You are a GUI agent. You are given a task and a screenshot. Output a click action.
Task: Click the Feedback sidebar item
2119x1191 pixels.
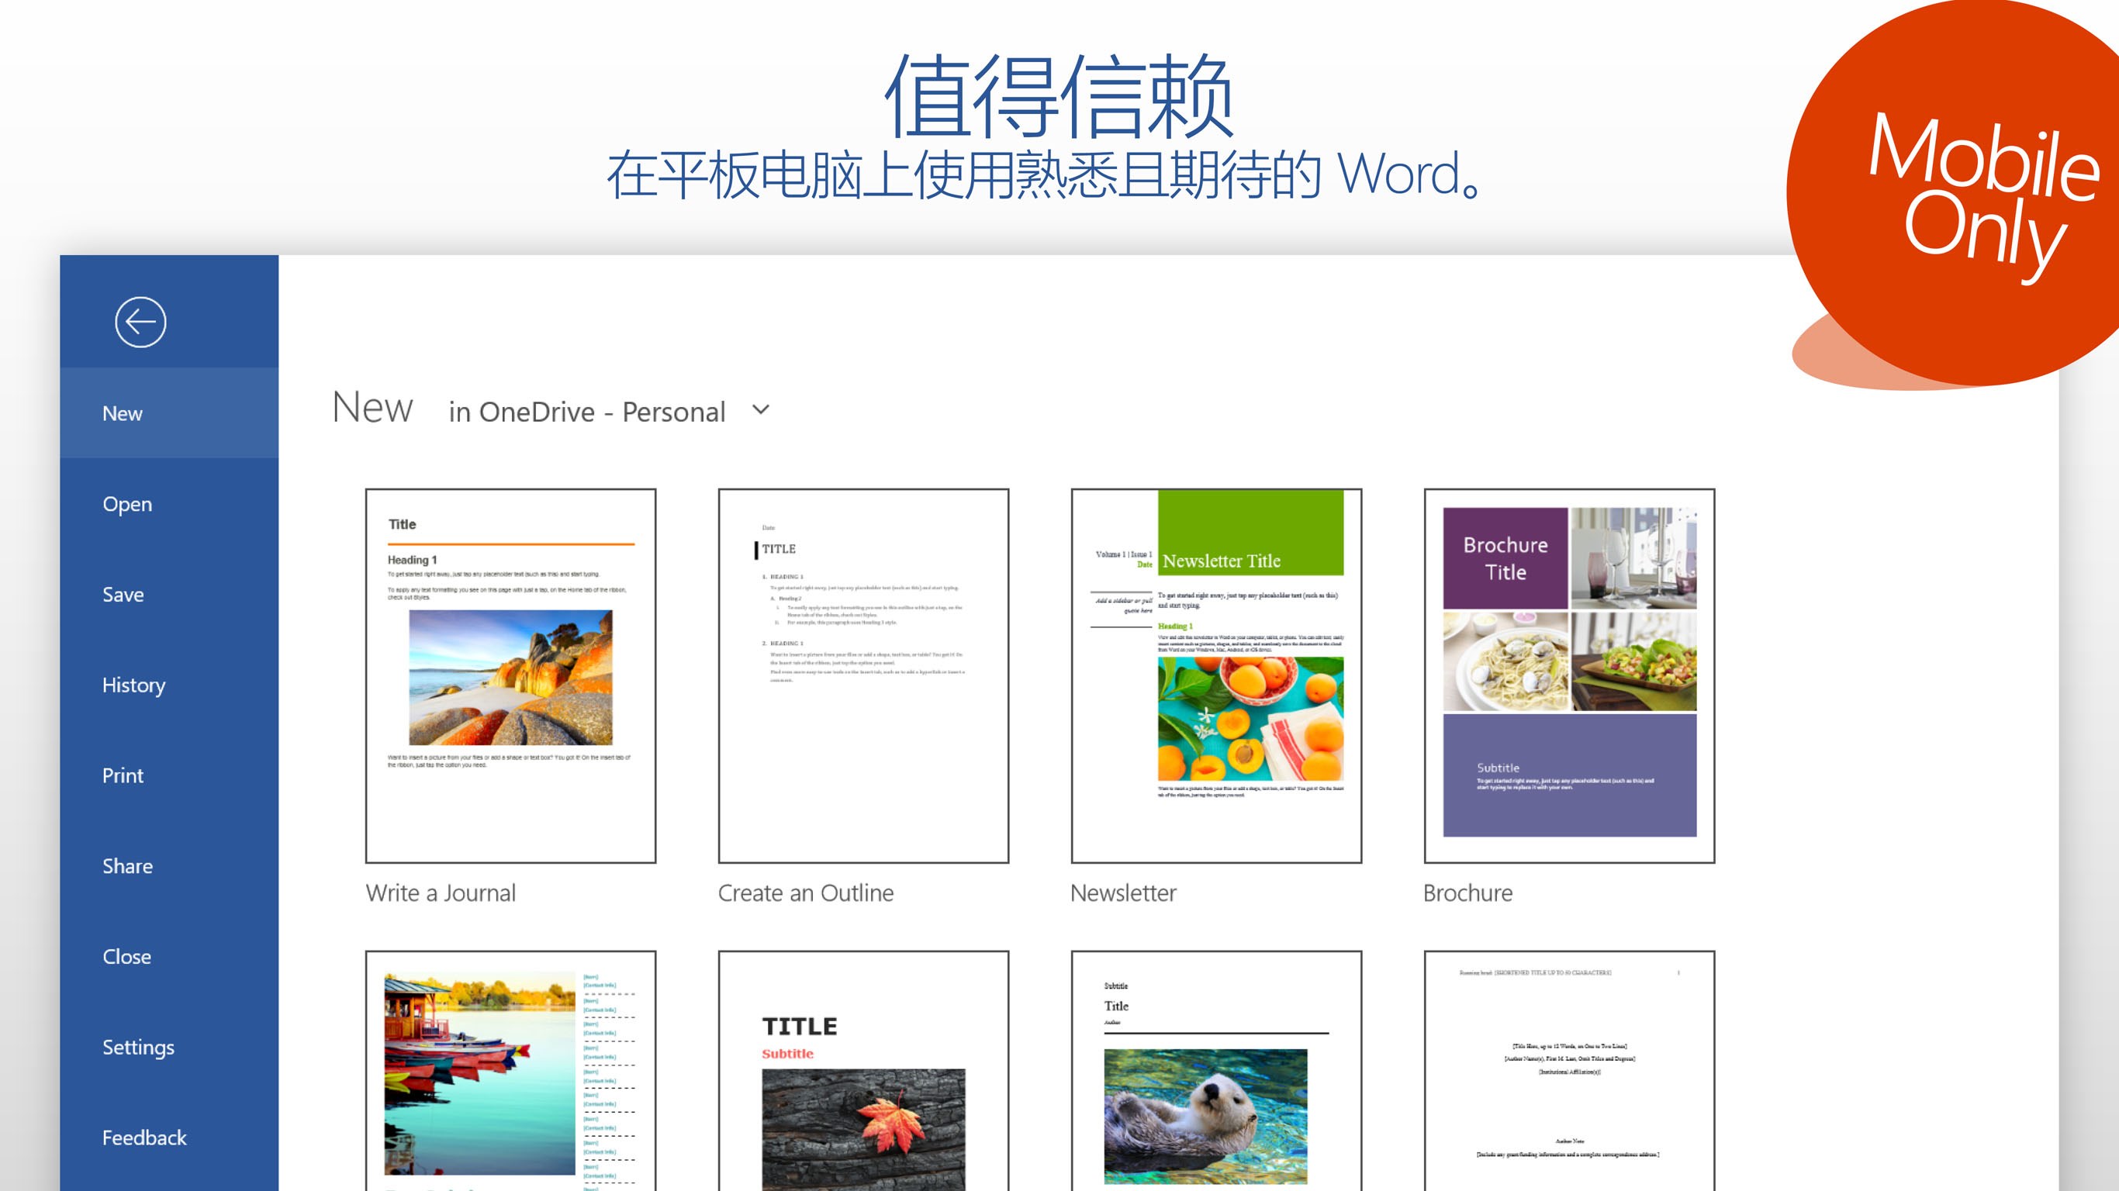coord(144,1137)
